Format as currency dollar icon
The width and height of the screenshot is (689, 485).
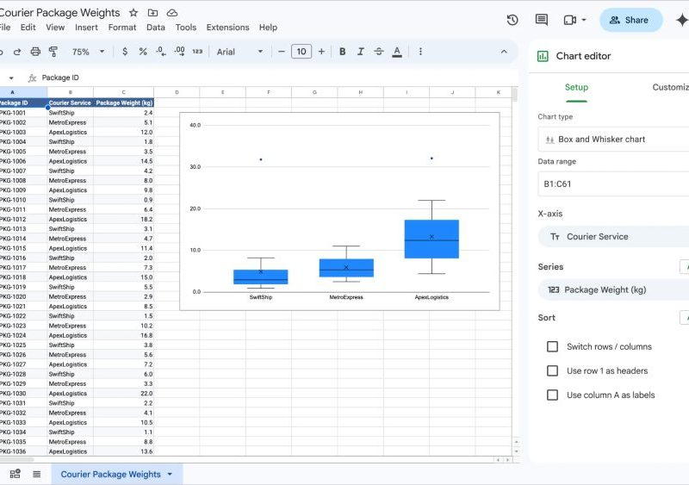coord(125,52)
